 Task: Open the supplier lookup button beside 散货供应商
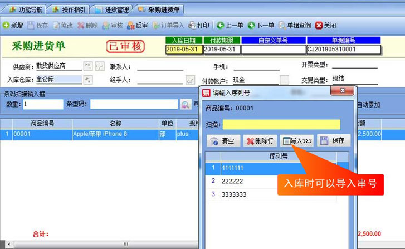(87, 66)
